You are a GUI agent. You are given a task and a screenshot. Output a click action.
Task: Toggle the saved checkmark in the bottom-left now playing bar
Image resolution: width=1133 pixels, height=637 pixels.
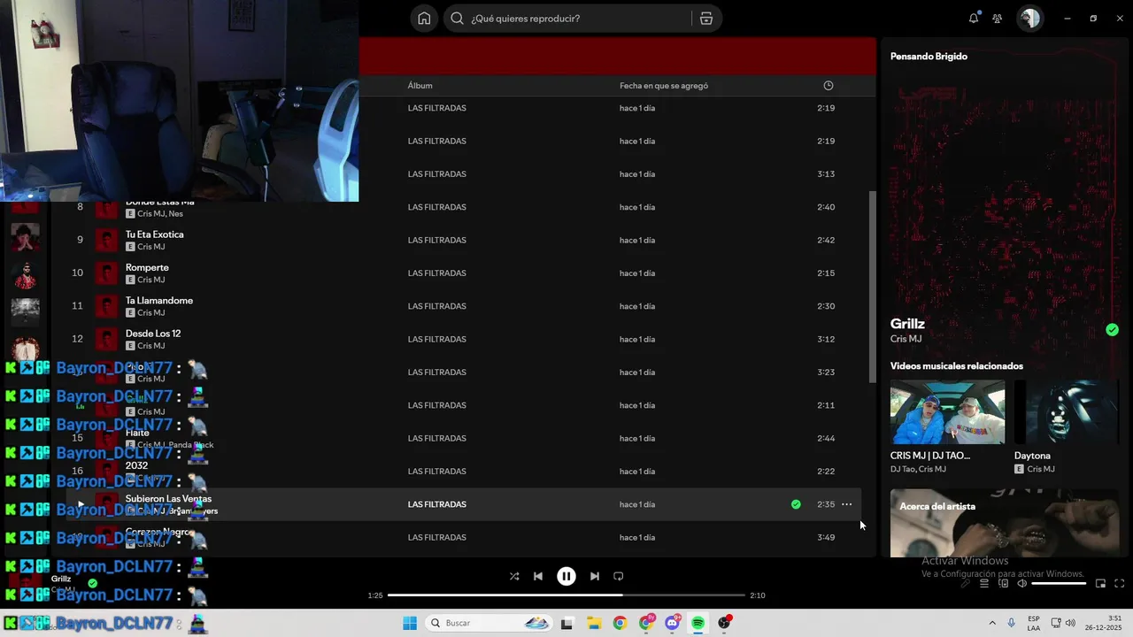[x=92, y=584]
